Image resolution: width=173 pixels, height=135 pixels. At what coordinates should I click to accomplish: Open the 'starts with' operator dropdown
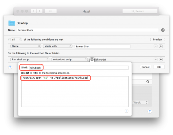click(58, 46)
